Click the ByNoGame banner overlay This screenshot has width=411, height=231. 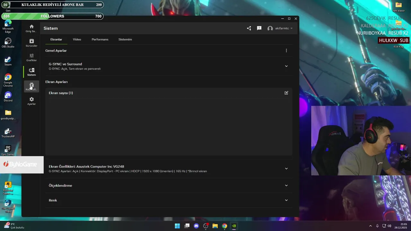[22, 165]
